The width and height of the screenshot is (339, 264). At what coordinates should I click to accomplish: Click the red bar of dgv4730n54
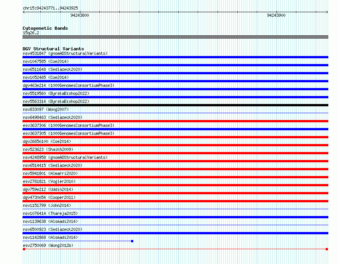pyautogui.click(x=175, y=201)
